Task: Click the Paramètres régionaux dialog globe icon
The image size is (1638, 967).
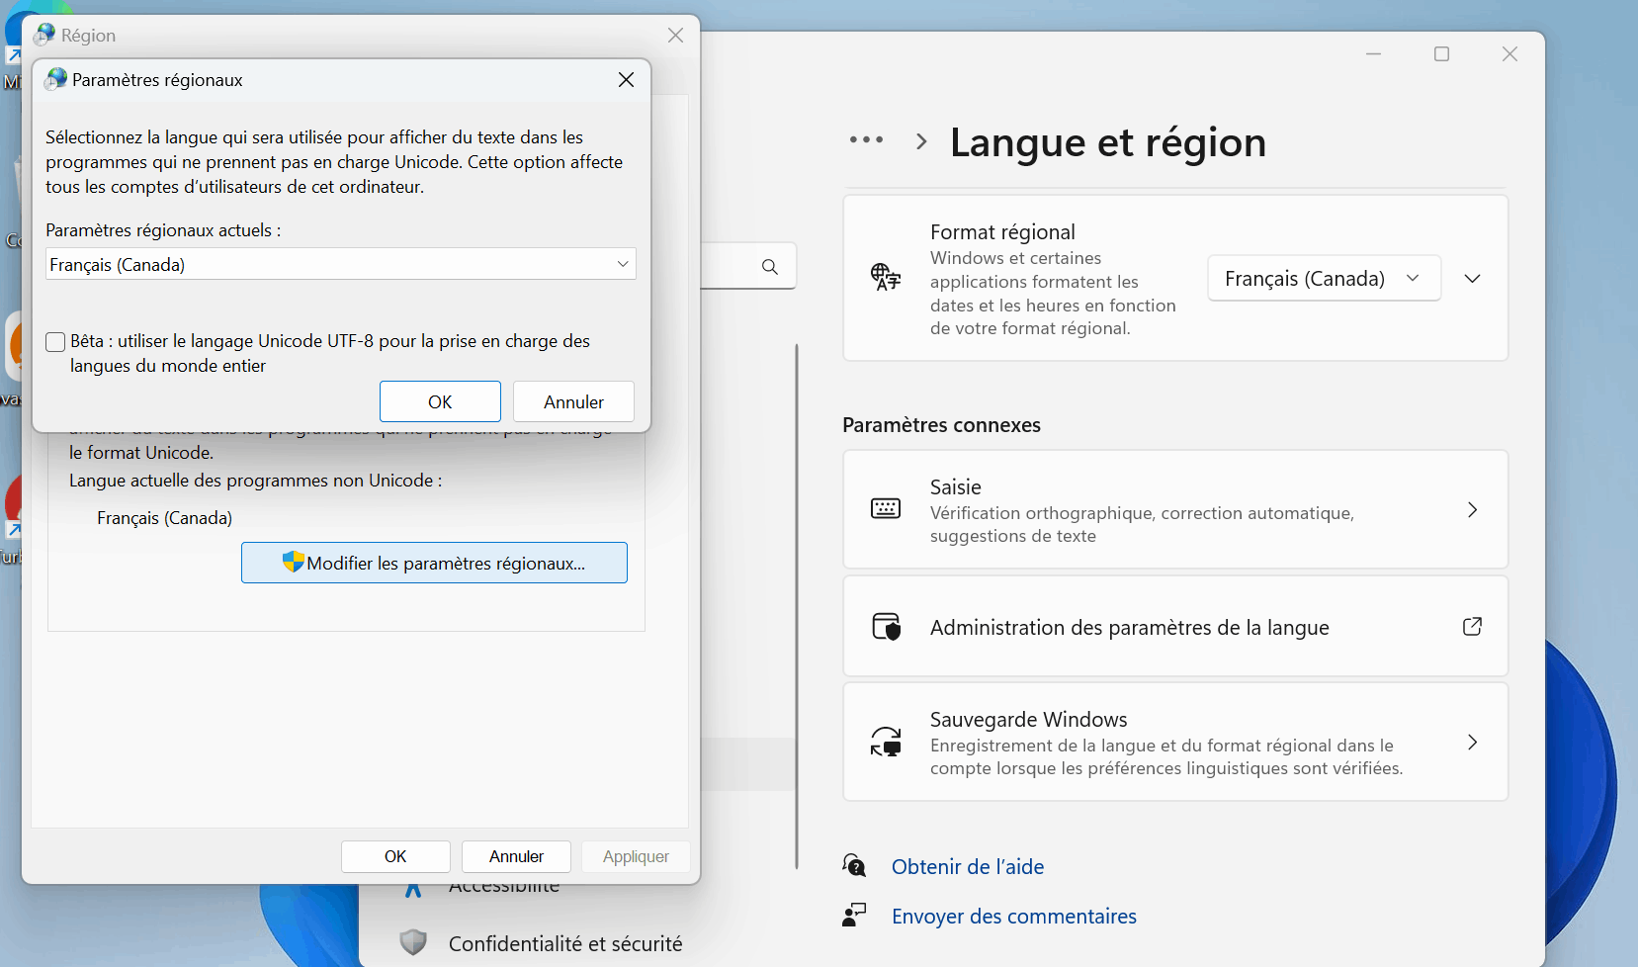Action: [56, 79]
